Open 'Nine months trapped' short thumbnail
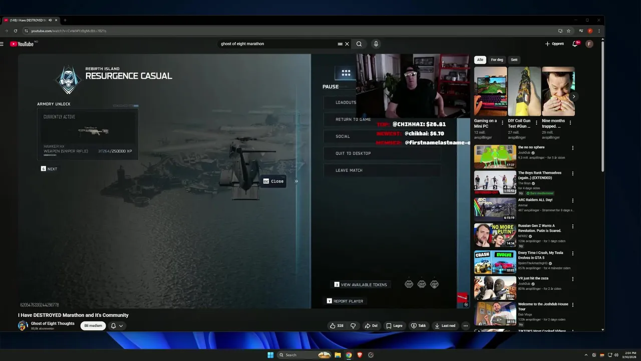This screenshot has width=641, height=361. pos(558,91)
